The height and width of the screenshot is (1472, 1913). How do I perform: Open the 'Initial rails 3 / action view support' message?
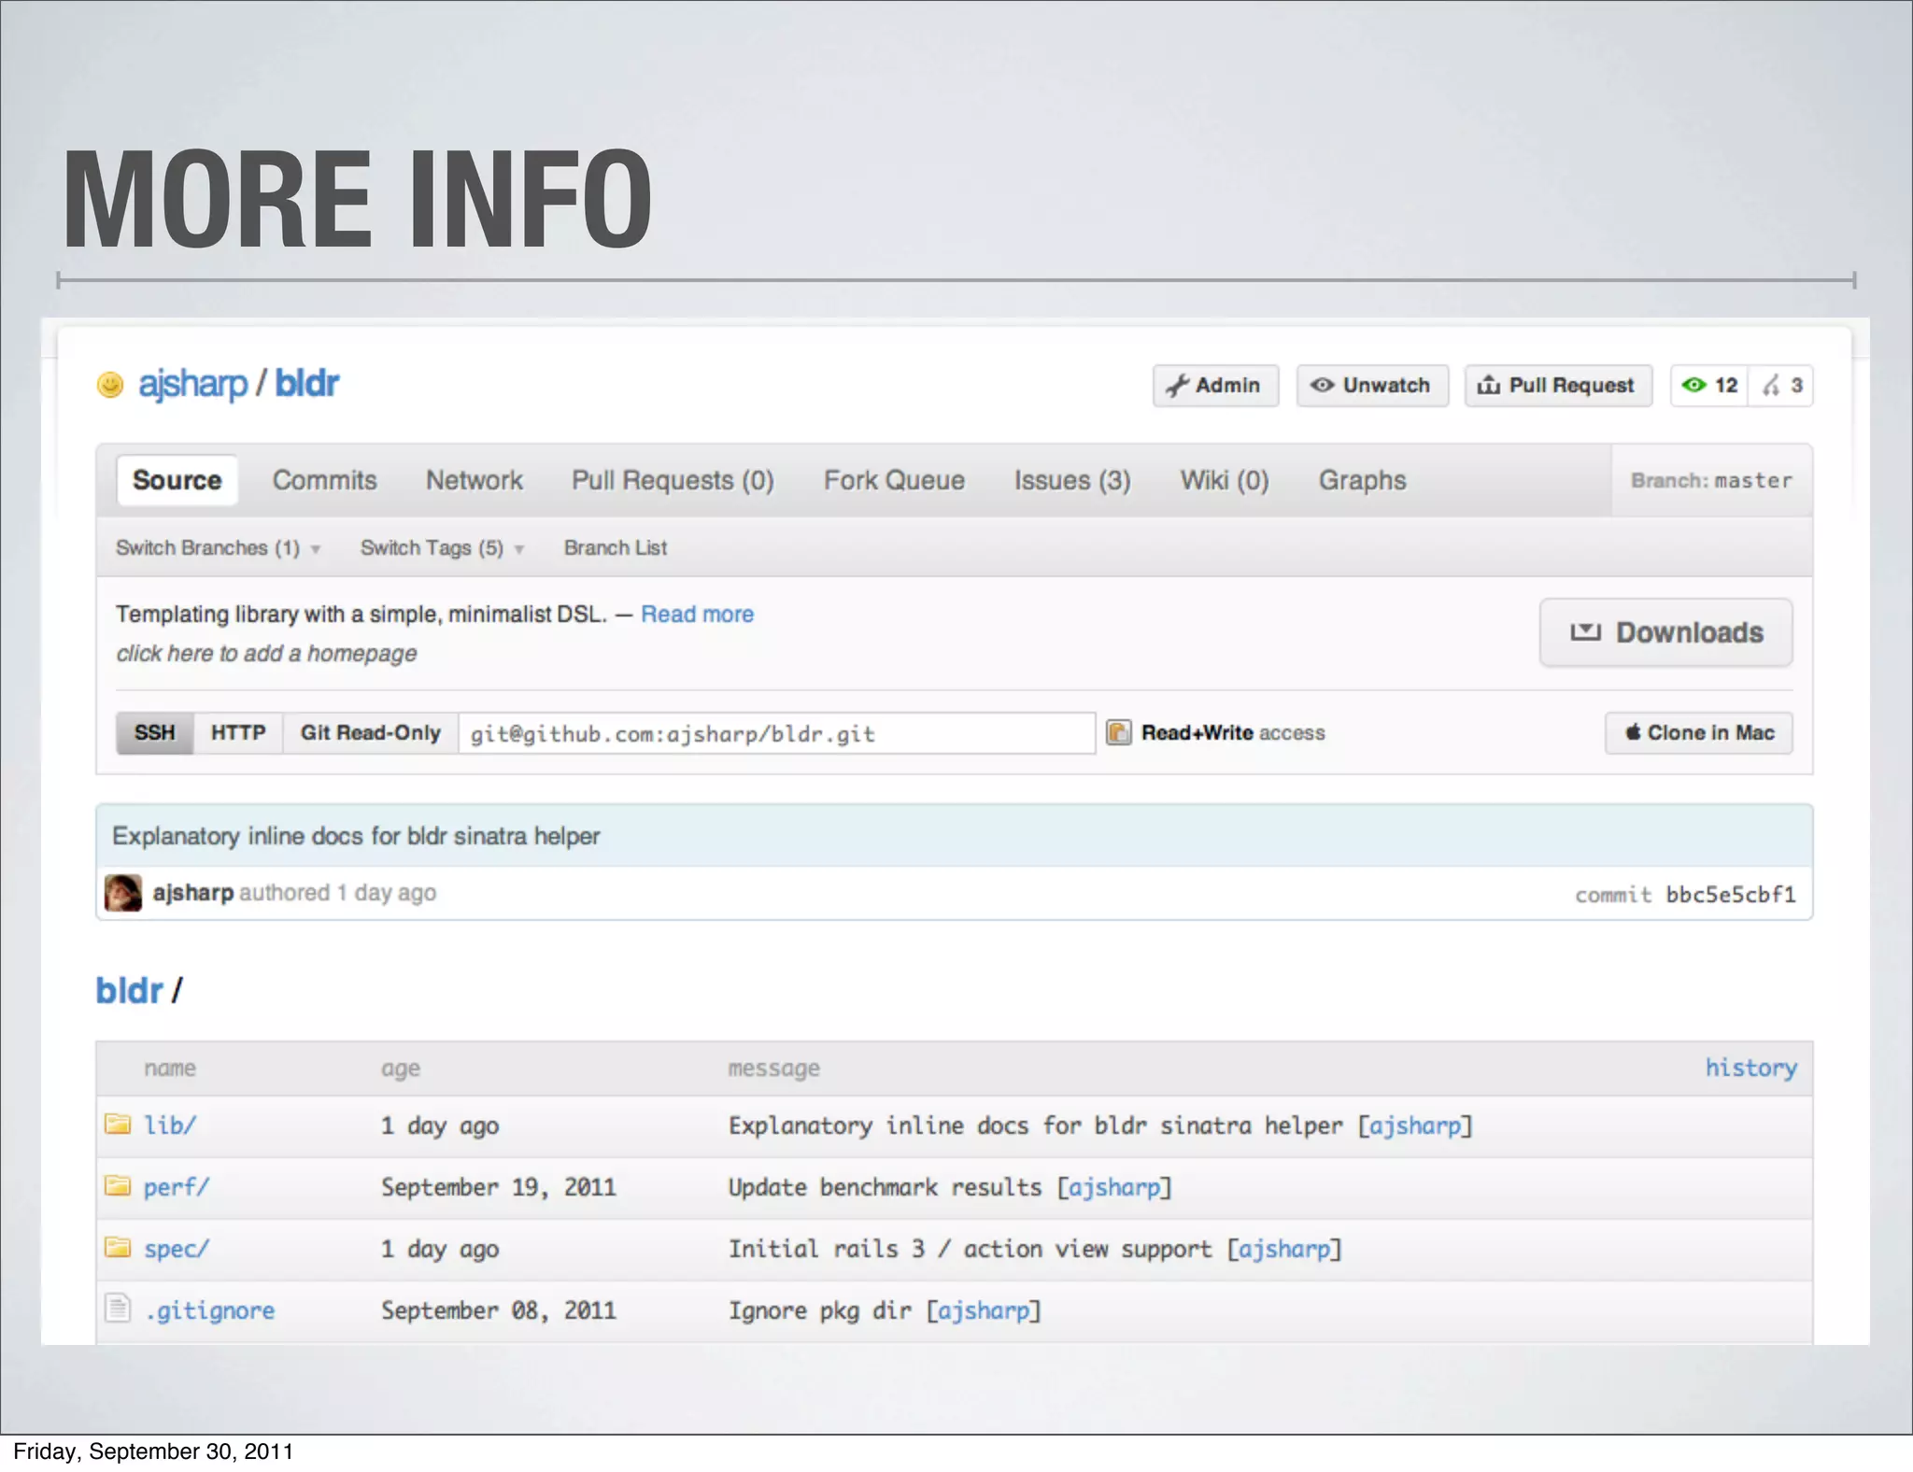coord(970,1249)
